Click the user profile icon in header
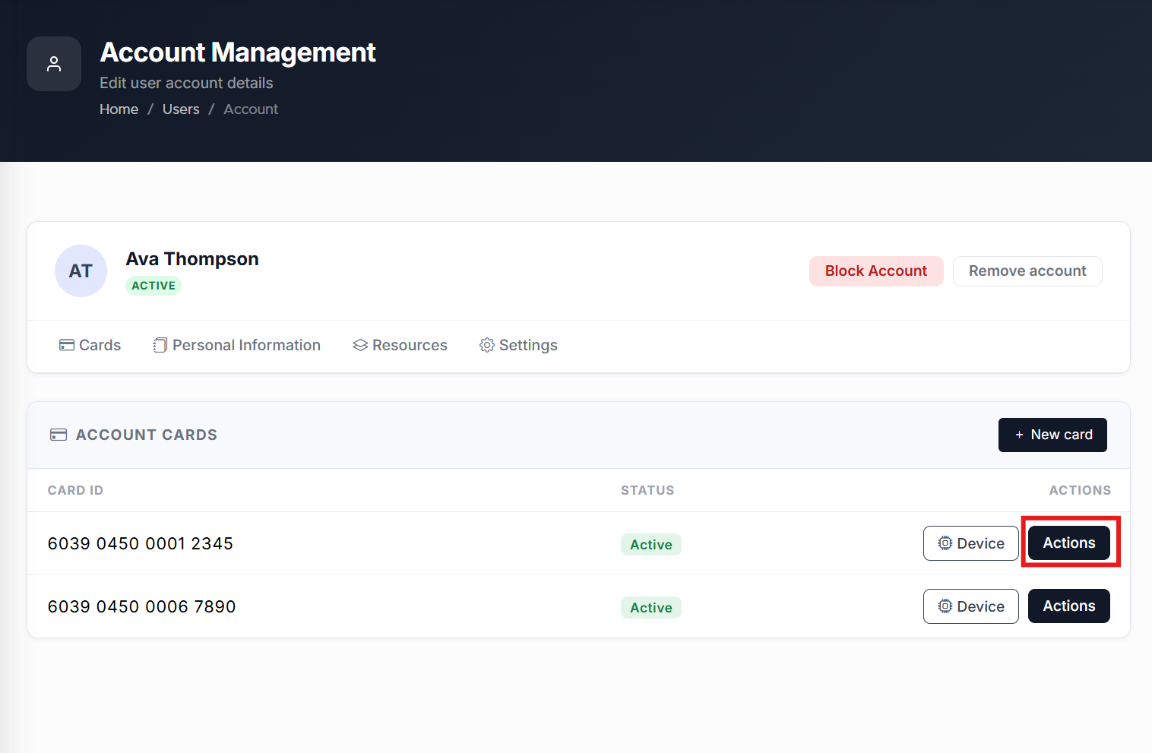This screenshot has height=753, width=1152. pos(54,64)
